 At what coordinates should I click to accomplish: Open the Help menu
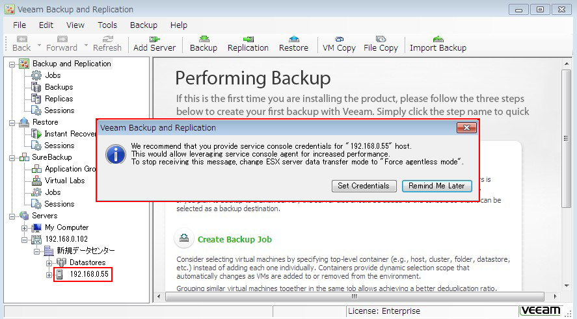179,25
